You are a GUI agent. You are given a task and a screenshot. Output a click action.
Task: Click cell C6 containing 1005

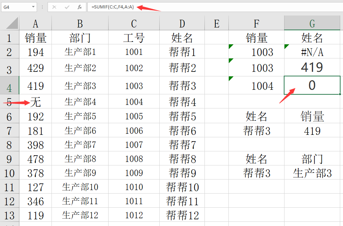pos(134,116)
